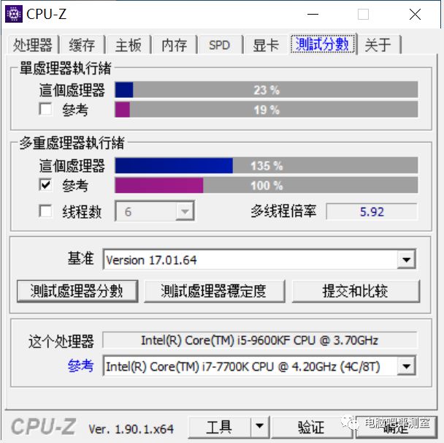The width and height of the screenshot is (444, 443).
Task: Switch to the 缓存 tab
Action: [x=82, y=45]
